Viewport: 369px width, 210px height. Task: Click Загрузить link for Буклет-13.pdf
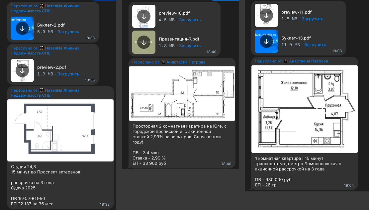[x=315, y=45]
